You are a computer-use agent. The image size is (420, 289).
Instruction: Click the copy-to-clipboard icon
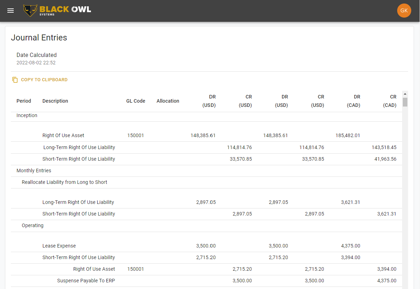15,79
